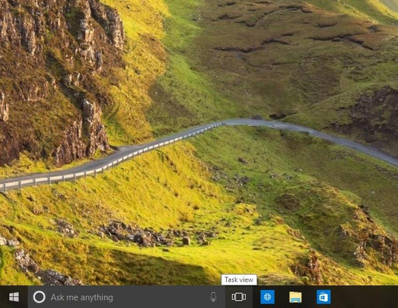398x308 pixels.
Task: Click empty taskbar gap between search and Task view
Action: [x=224, y=297]
